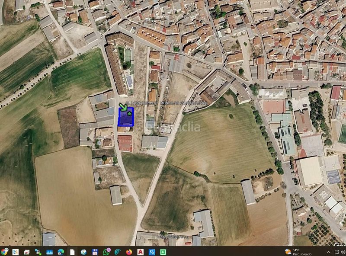Open the white yellow-blue taskbar icon
Viewport: 346px width, 256px height.
(x=16, y=252)
